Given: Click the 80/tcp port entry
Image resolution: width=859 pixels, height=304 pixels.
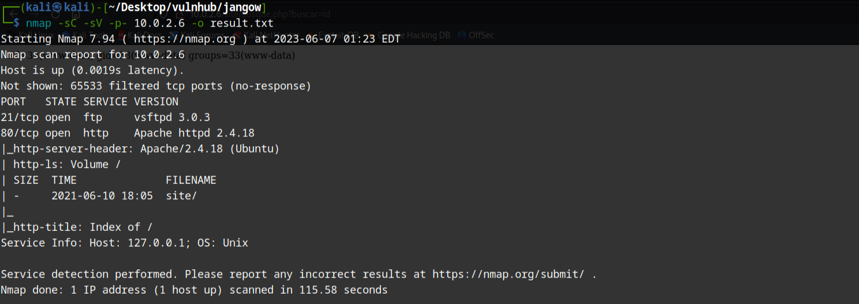Looking at the screenshot, I should click(19, 133).
